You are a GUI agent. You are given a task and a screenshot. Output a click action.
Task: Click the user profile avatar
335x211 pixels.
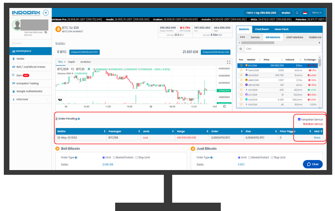[17, 25]
